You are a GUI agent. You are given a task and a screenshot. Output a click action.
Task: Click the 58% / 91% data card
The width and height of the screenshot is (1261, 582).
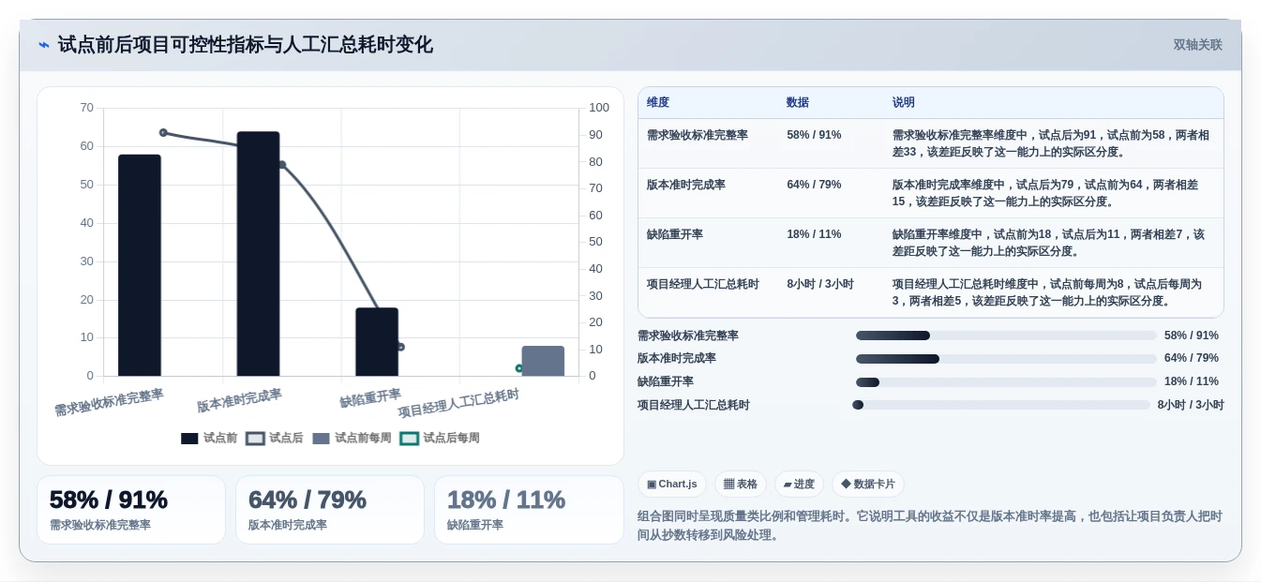coord(131,510)
